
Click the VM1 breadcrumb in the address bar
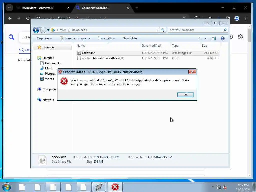(x=63, y=30)
